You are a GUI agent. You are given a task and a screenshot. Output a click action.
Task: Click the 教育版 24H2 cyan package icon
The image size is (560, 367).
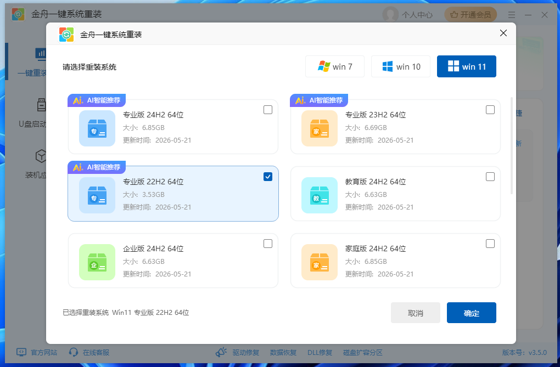click(320, 195)
